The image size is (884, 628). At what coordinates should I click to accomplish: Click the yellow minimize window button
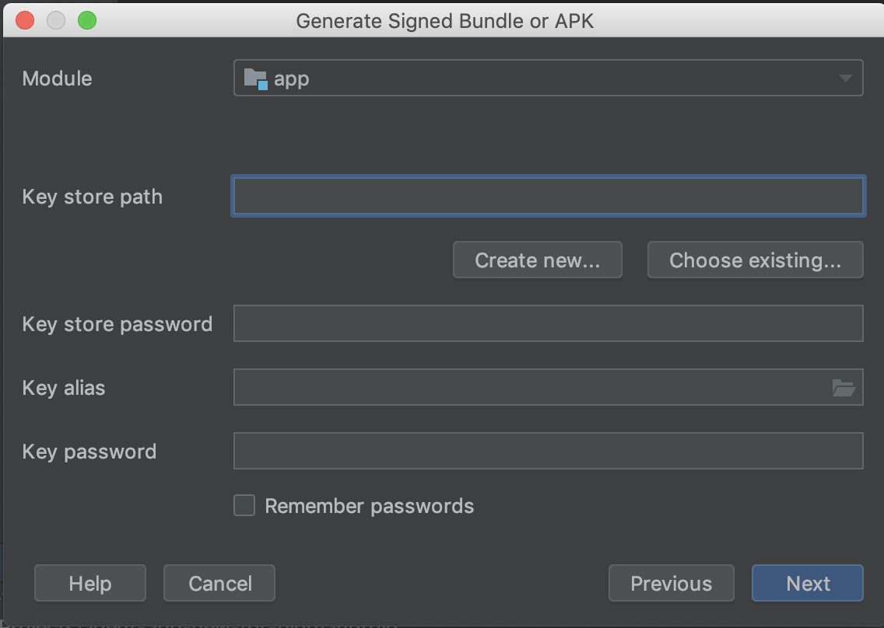click(x=56, y=20)
